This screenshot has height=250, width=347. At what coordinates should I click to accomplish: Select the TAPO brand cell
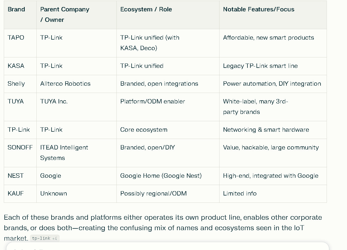pos(16,38)
